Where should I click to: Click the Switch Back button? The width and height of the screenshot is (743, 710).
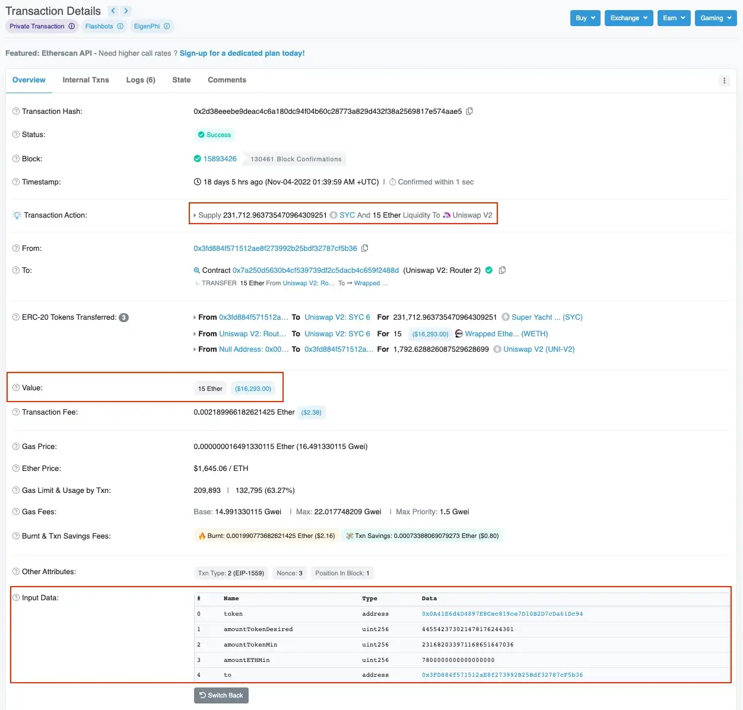coord(221,695)
